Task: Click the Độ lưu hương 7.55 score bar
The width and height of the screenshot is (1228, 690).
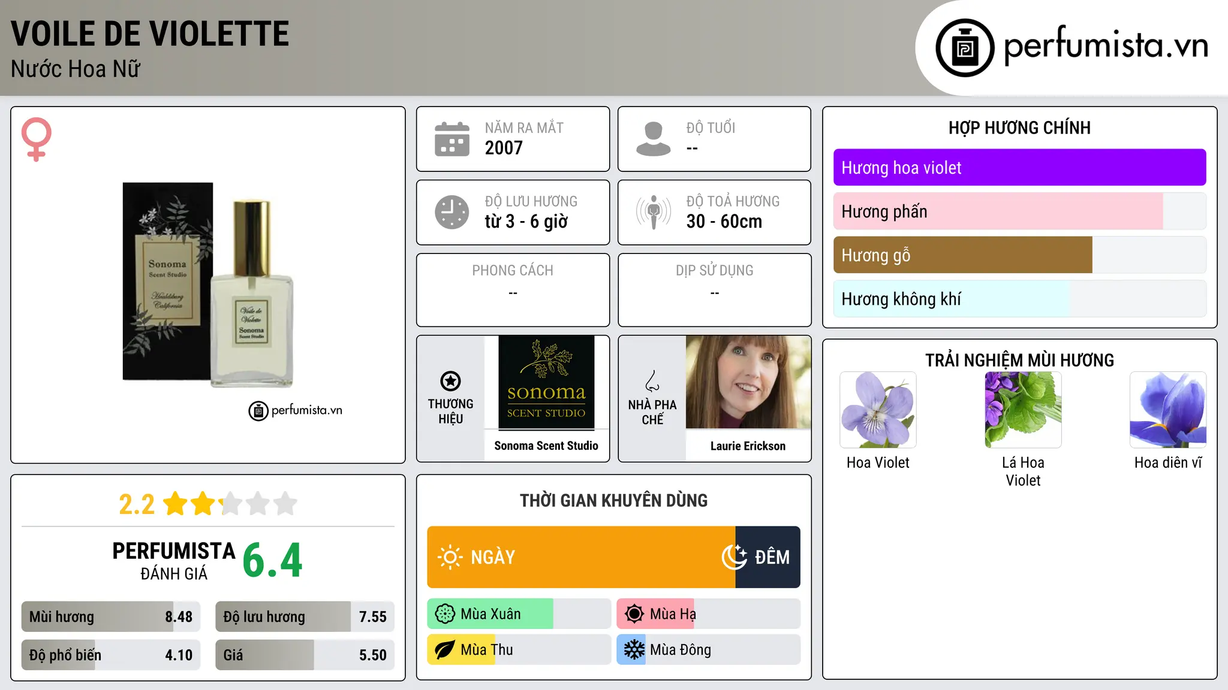Action: 305,617
